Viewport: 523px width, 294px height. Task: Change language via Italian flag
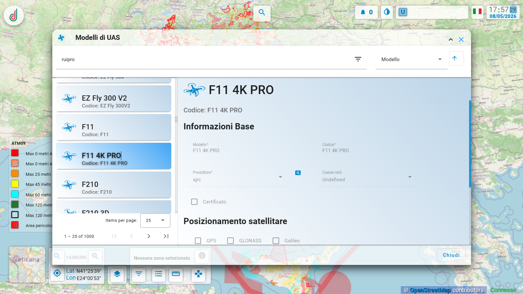tap(477, 11)
